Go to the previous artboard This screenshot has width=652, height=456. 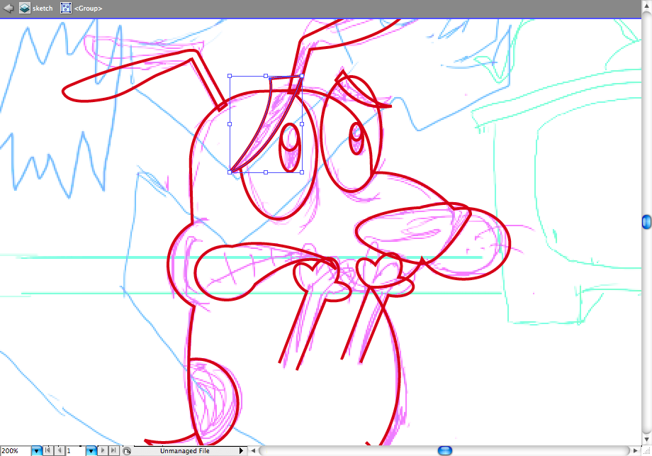coord(60,450)
